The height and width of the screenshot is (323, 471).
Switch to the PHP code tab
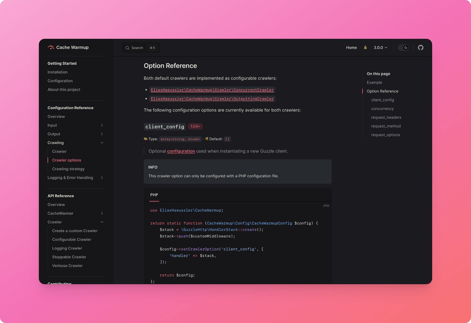click(154, 194)
